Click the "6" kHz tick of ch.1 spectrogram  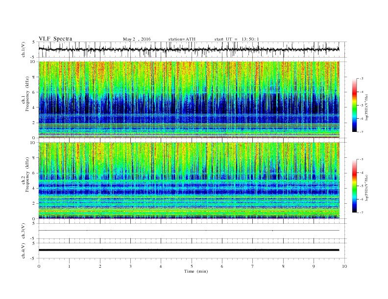(34, 92)
